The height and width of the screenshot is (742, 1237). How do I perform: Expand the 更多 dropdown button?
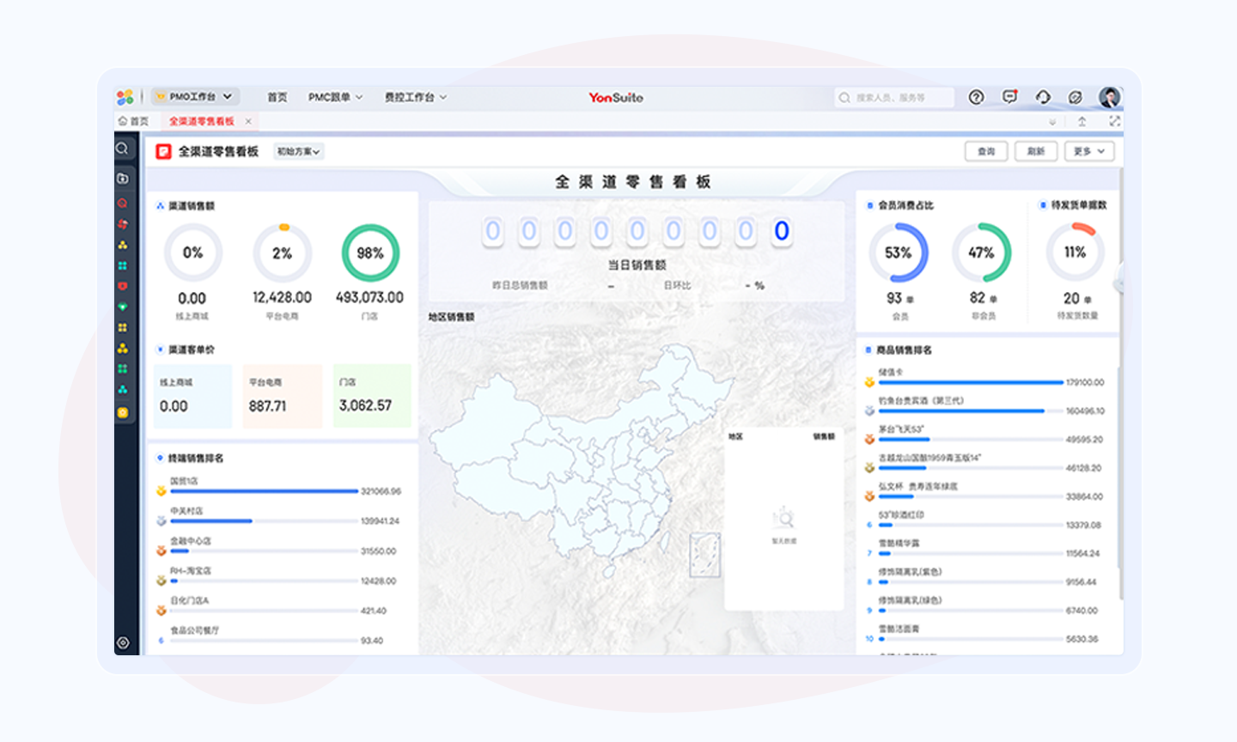1088,152
